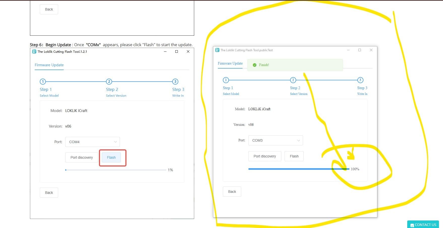Image resolution: width=443 pixels, height=228 pixels.
Task: Click the green Finish! notification banner
Action: (295, 65)
